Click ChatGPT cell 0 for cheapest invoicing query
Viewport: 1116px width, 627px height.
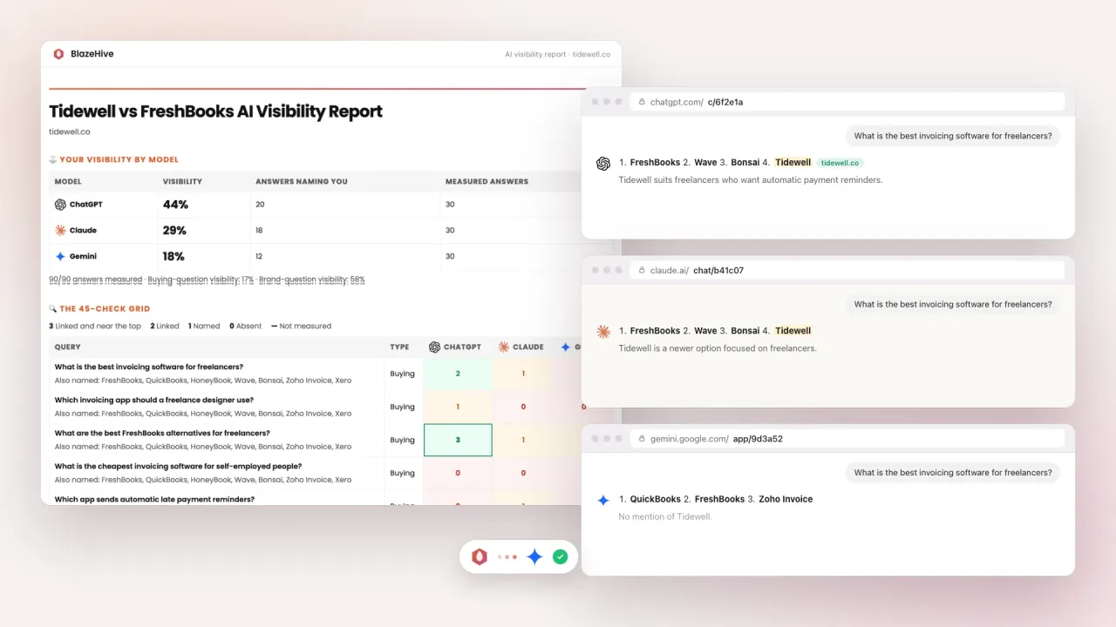[458, 473]
